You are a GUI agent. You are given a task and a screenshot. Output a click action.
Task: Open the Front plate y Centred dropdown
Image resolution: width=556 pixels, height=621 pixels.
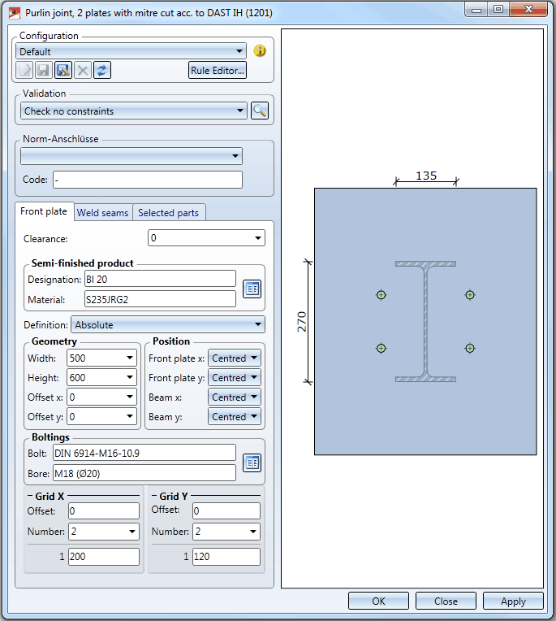(x=235, y=377)
